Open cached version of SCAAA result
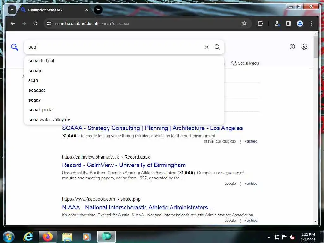Screen dimensions: 324x243 (251, 141)
